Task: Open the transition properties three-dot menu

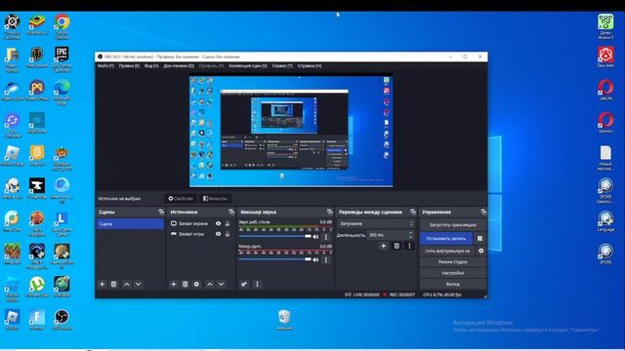Action: [409, 246]
